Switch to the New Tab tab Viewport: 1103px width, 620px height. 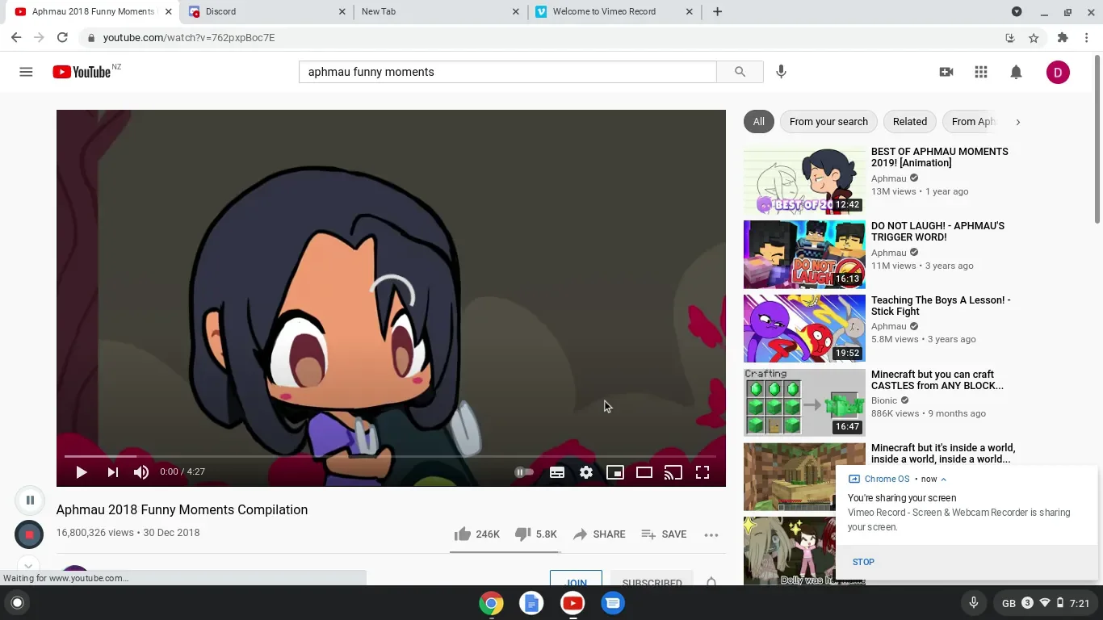438,11
